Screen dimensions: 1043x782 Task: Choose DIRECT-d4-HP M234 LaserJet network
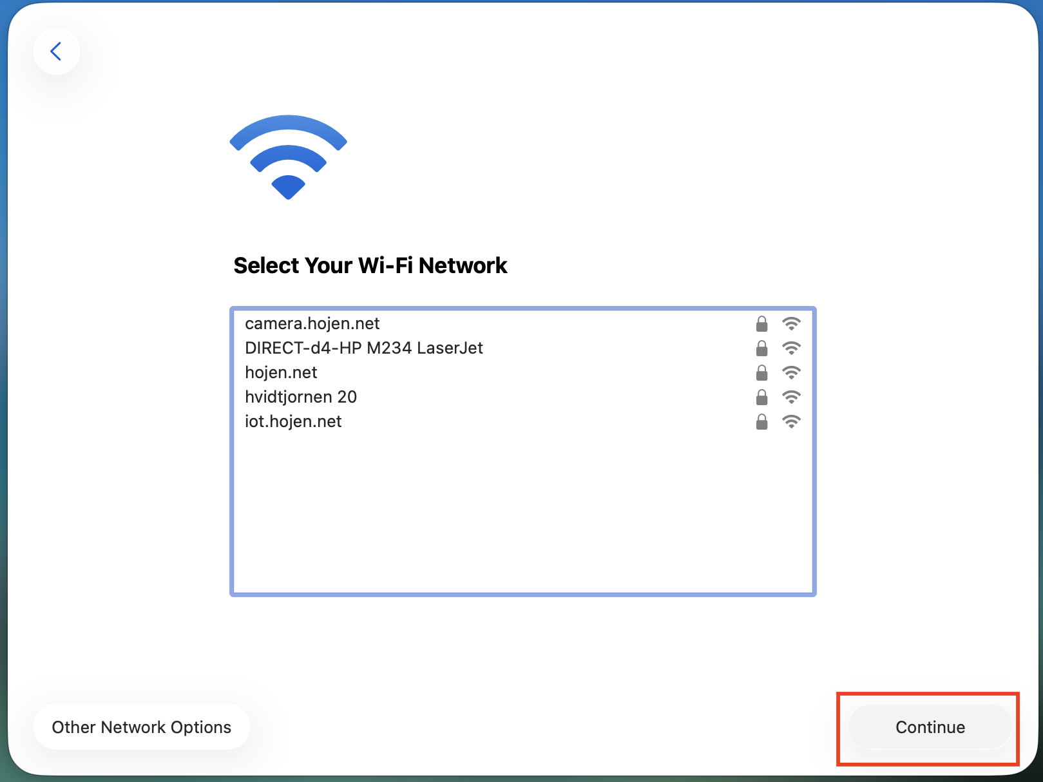364,348
